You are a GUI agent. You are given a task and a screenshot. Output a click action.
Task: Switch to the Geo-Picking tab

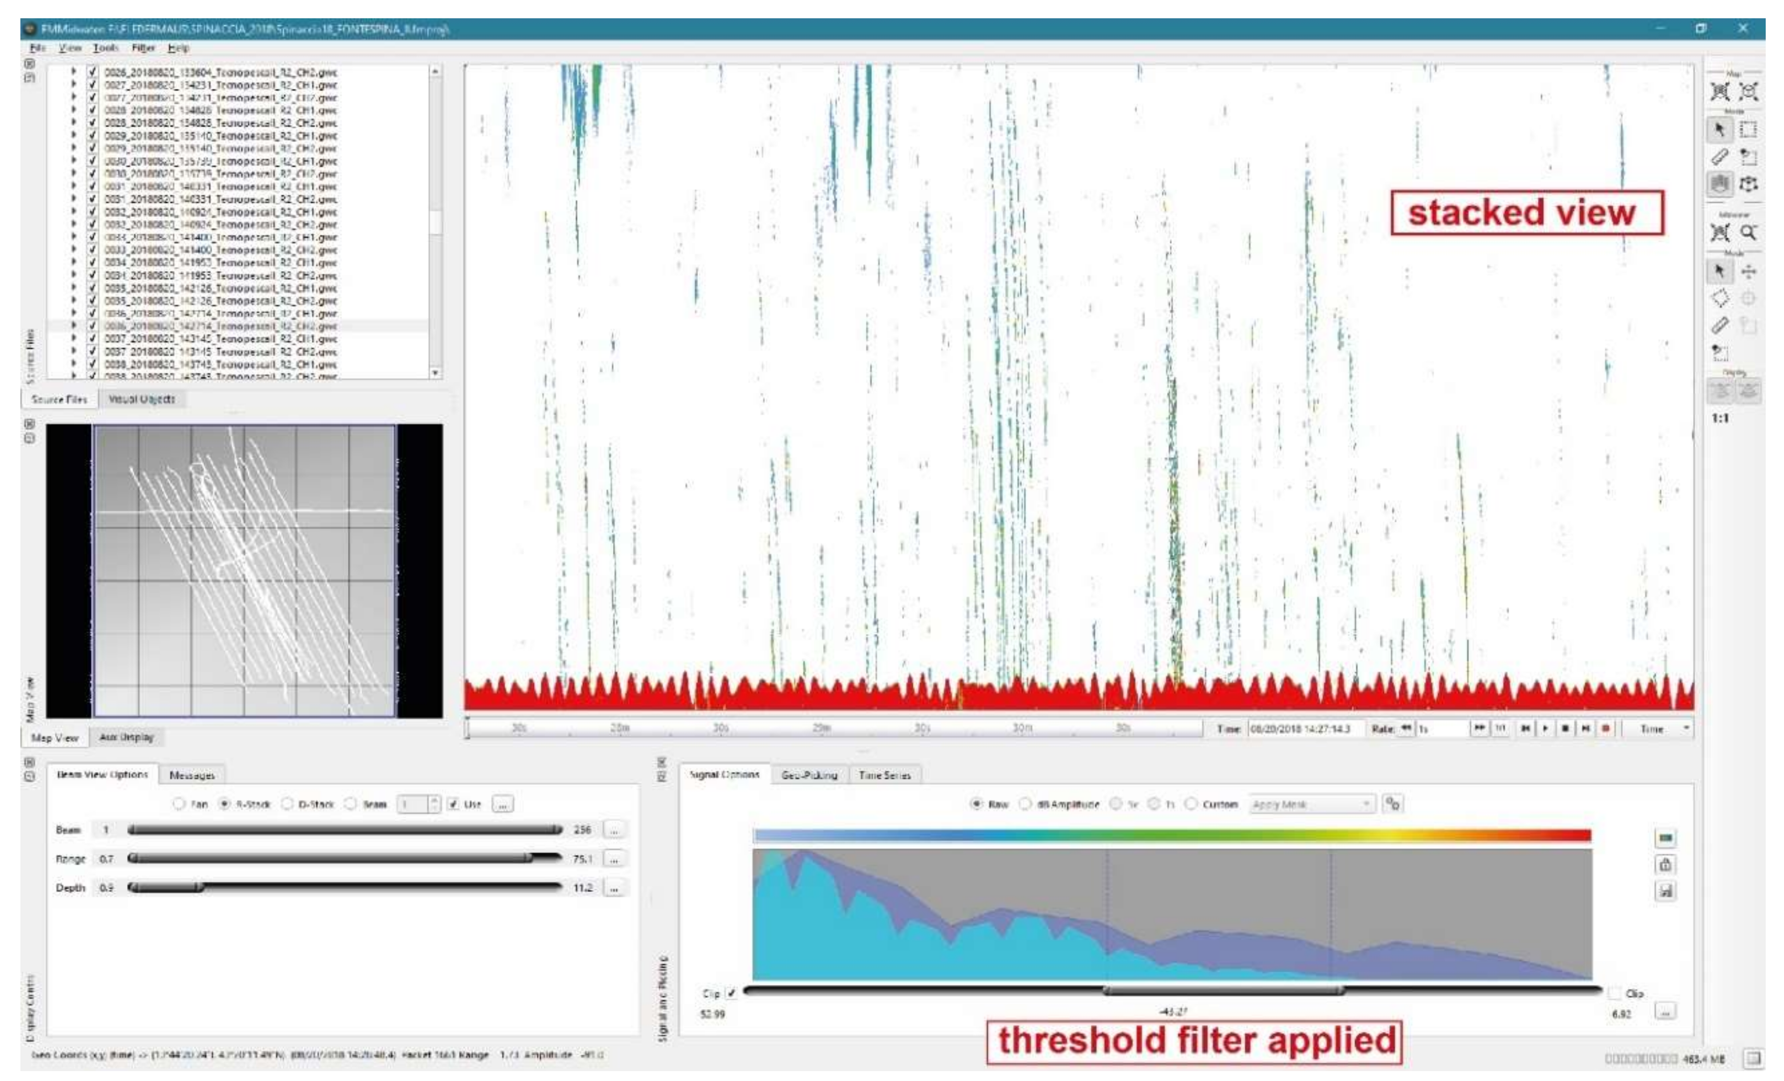tap(809, 775)
